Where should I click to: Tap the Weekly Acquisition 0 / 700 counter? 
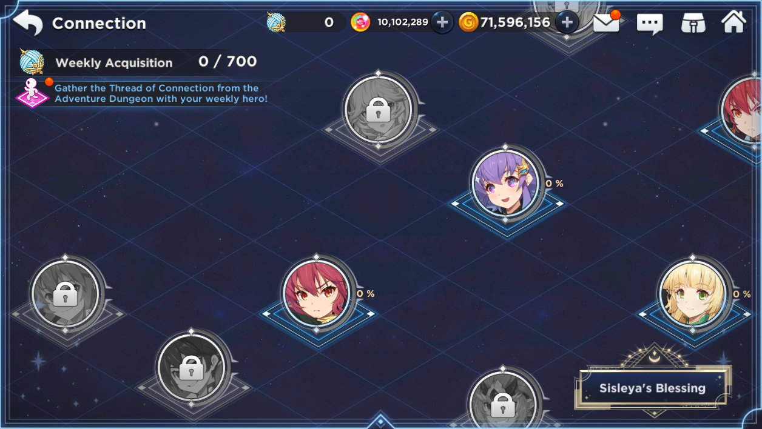(x=227, y=61)
